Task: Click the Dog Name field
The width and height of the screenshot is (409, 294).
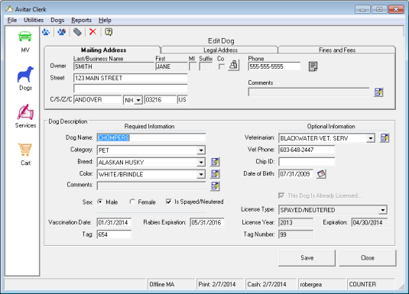Action: pyautogui.click(x=151, y=137)
